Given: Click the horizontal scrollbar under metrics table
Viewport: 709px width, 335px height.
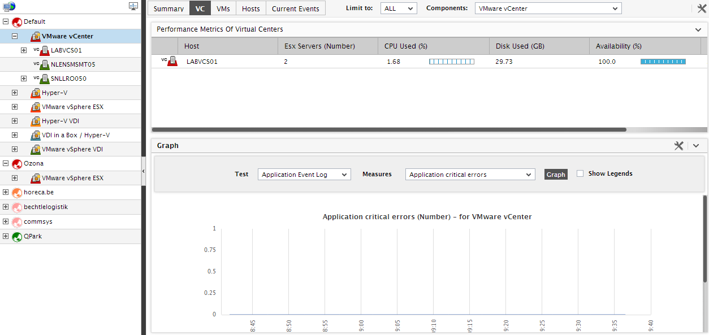Looking at the screenshot, I should coord(389,129).
